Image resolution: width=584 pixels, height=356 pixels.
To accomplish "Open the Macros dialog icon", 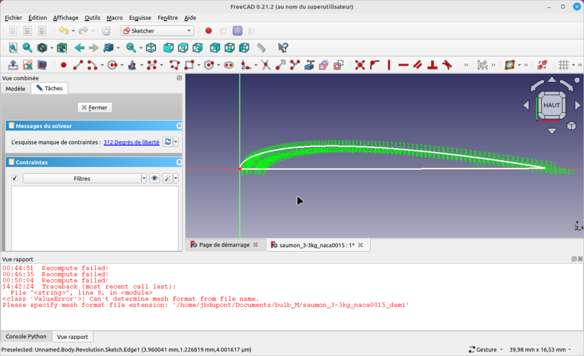I will coord(237,31).
